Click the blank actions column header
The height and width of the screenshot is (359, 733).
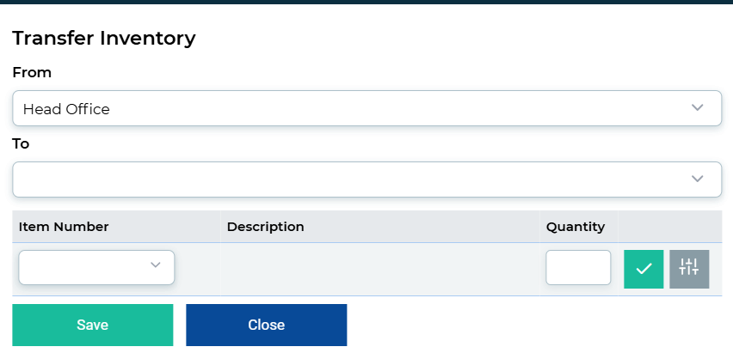(670, 227)
